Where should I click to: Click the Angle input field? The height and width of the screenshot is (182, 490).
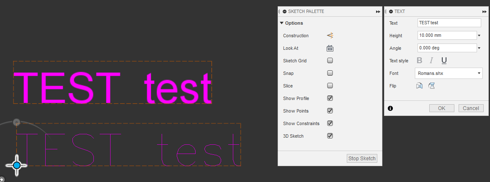447,48
